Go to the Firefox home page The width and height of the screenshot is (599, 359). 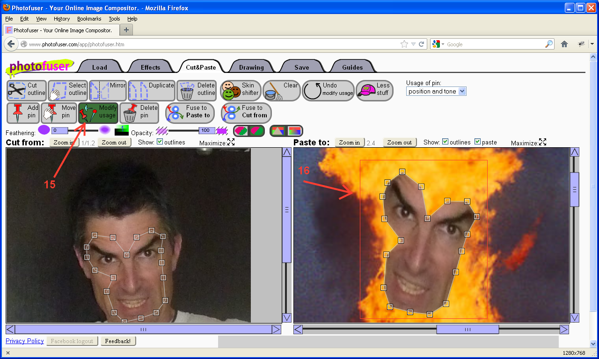(564, 44)
